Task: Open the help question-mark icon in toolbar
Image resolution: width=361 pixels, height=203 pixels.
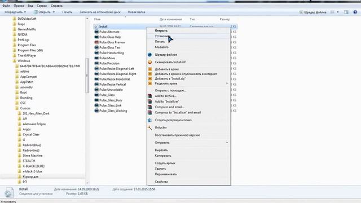Action: 355,12
